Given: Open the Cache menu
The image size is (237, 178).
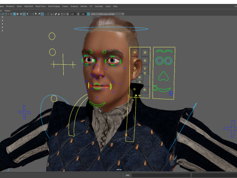Looking at the screenshot, I should (108, 6).
